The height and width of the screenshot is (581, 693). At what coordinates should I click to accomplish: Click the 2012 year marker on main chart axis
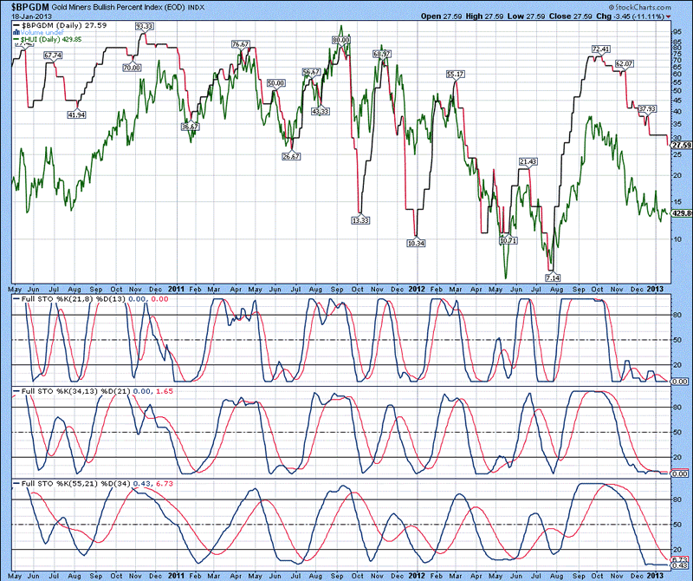click(417, 286)
